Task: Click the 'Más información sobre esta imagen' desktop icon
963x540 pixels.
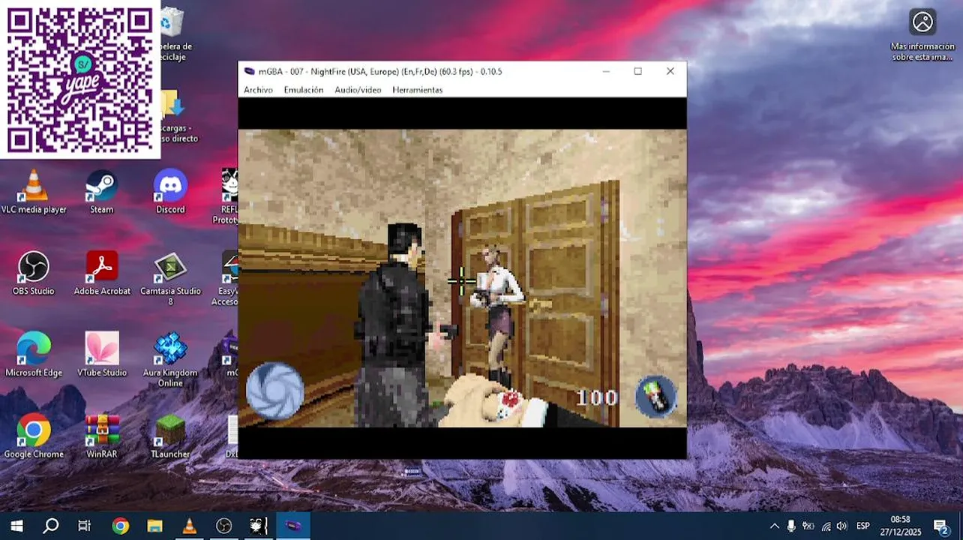Action: click(x=922, y=34)
